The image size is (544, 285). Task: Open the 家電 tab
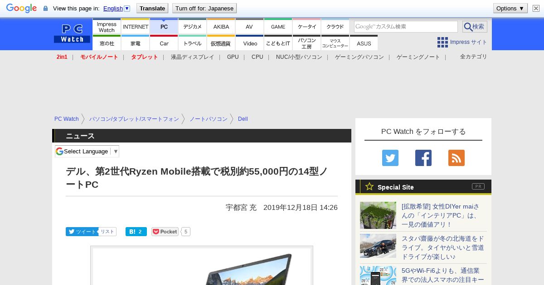coord(136,43)
